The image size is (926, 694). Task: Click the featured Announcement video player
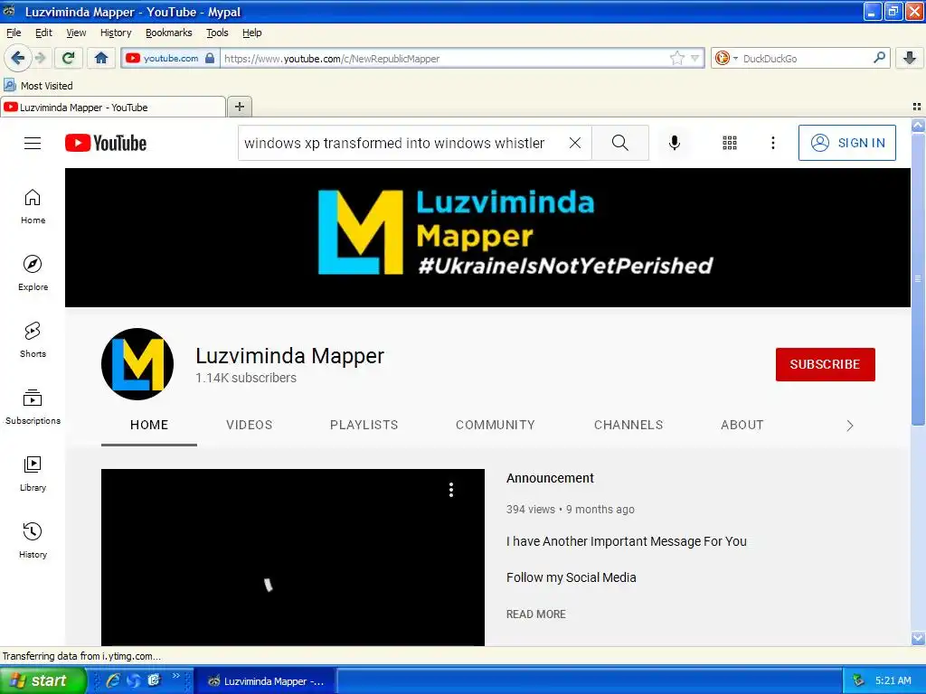pos(293,557)
